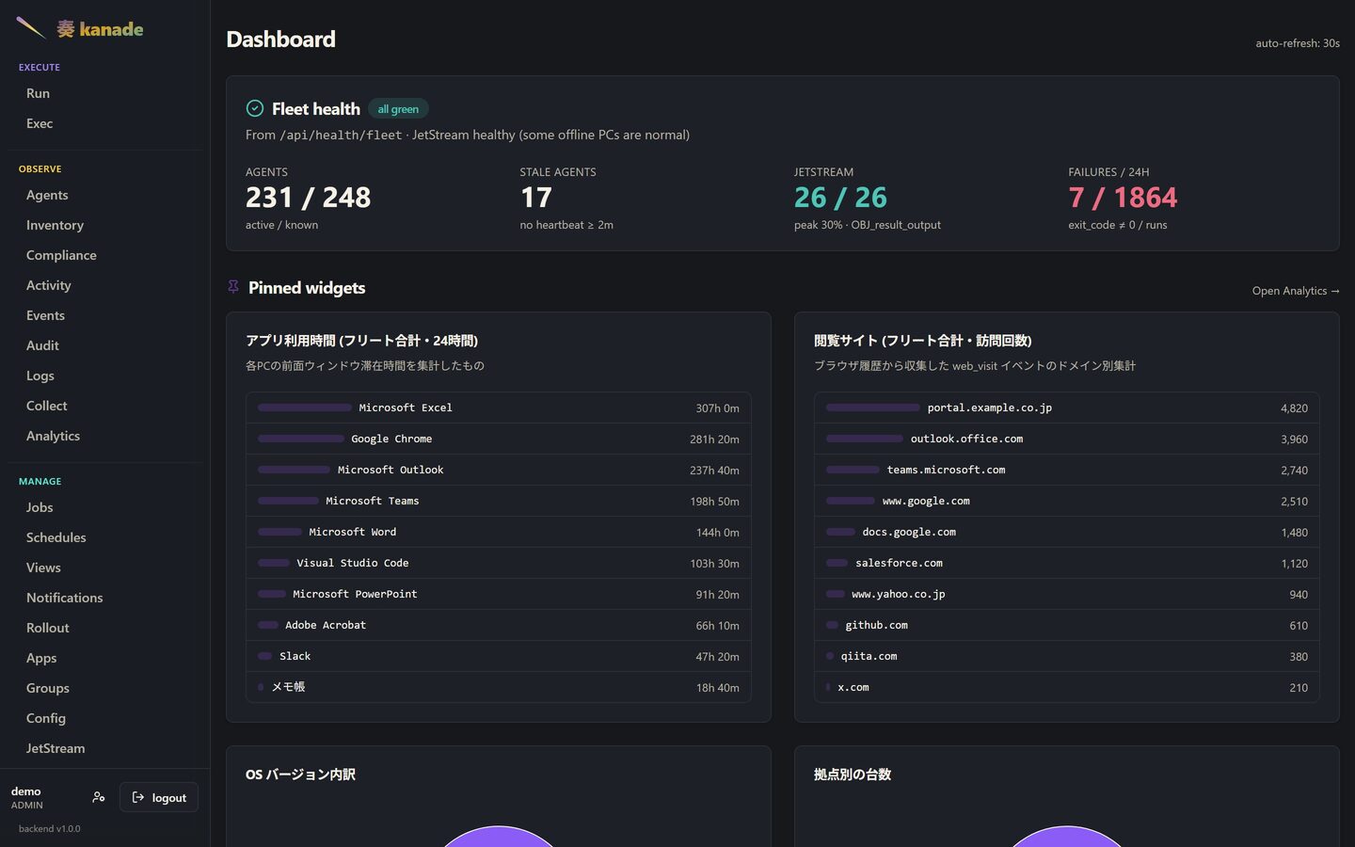Go to Exec in the sidebar
Image resolution: width=1355 pixels, height=847 pixels.
coord(105,123)
